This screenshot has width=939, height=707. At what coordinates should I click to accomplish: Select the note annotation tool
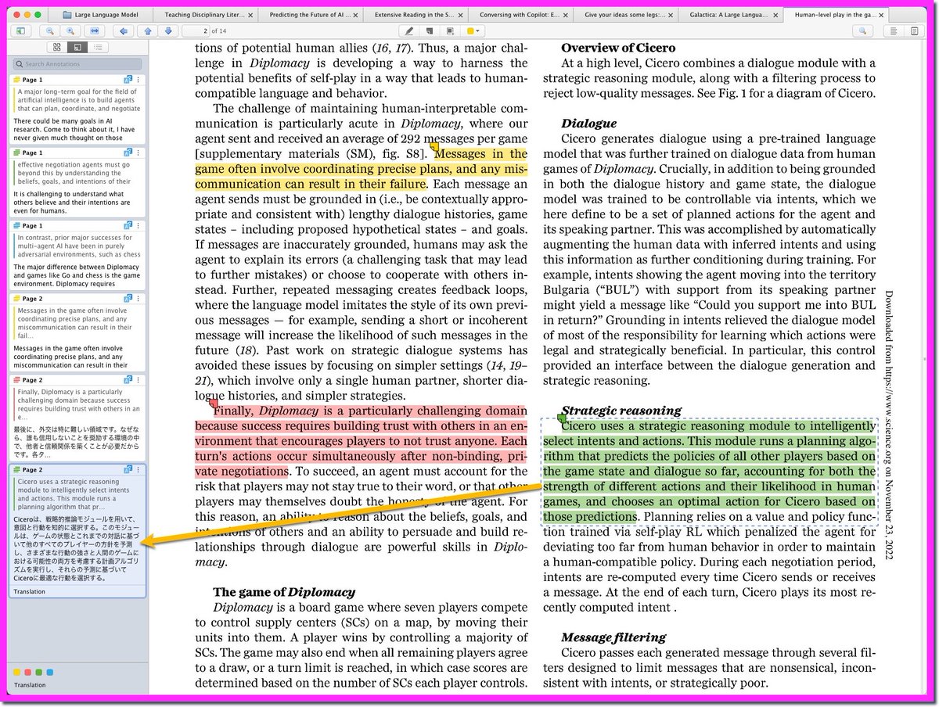tap(430, 31)
